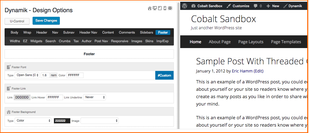Switch to the Sidebars design tab
This screenshot has width=309, height=133.
coord(146,33)
